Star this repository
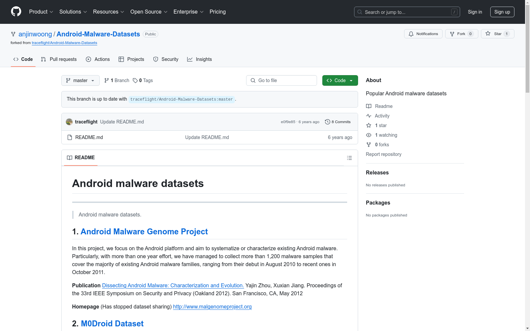The width and height of the screenshot is (530, 331). coord(497,34)
